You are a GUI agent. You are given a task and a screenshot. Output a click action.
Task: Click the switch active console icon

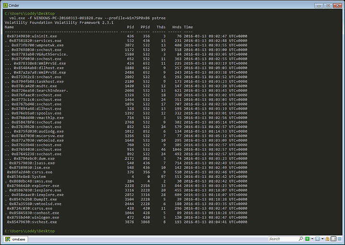point(318,239)
